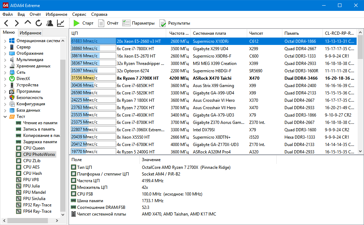This screenshot has height=225, width=364.
Task: Go forward with the right arrow icon
Action: [x=17, y=23]
